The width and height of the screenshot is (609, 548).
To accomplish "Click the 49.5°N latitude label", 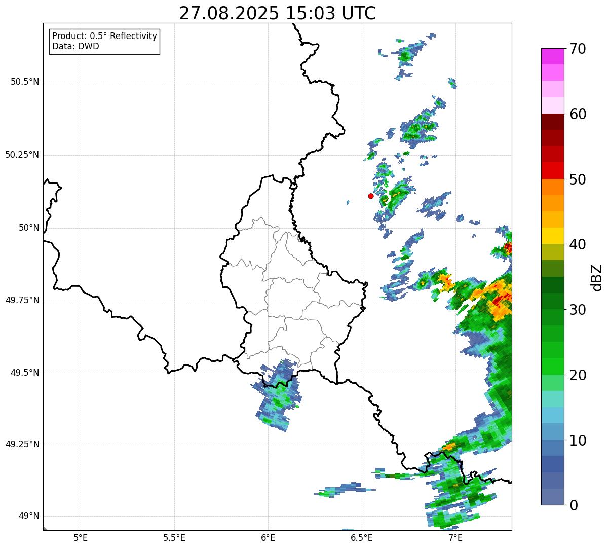I will pyautogui.click(x=25, y=373).
